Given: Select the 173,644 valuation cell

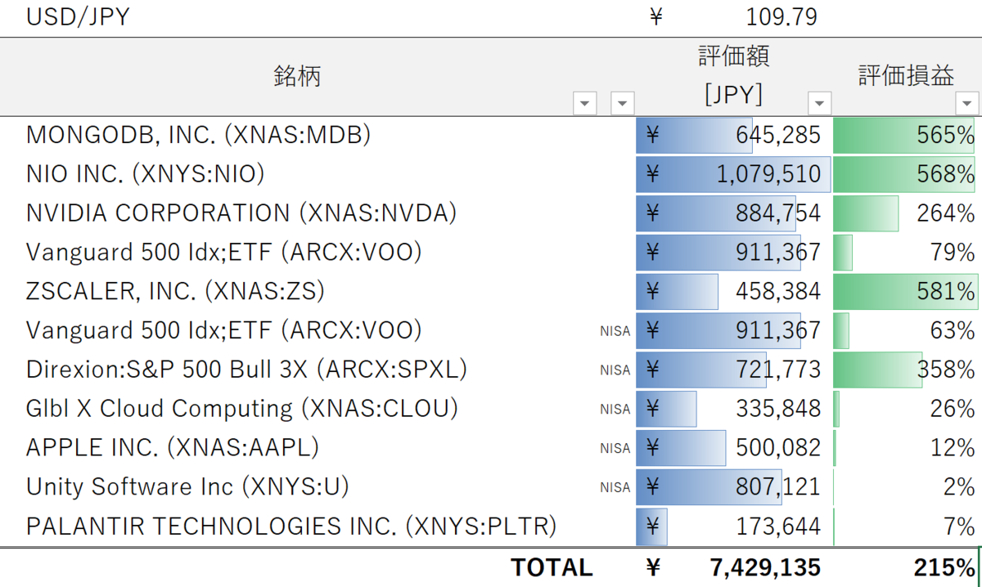Looking at the screenshot, I should click(734, 527).
